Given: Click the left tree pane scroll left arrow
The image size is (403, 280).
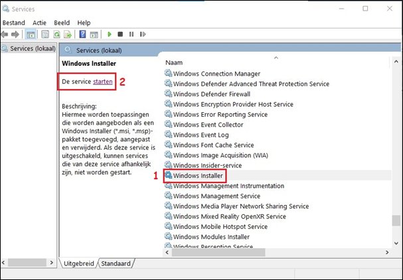Looking at the screenshot, I should click(3, 263).
